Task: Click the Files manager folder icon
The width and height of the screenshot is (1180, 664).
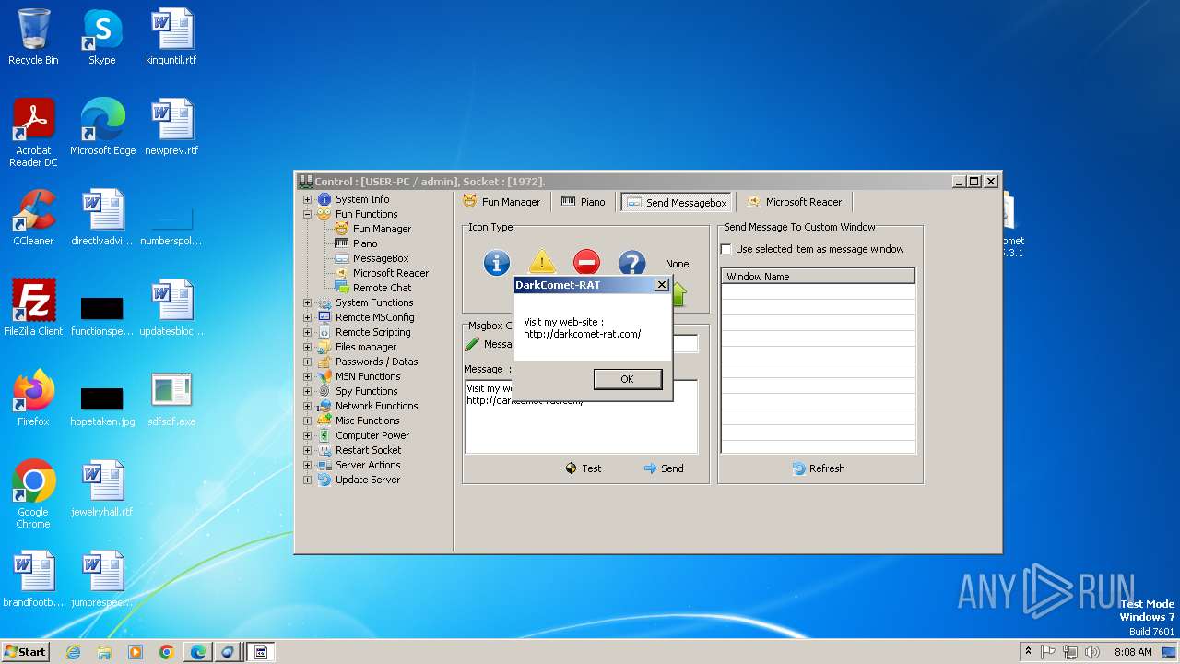Action: 324,347
